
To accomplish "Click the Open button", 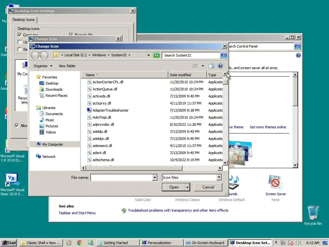I will tap(174, 187).
